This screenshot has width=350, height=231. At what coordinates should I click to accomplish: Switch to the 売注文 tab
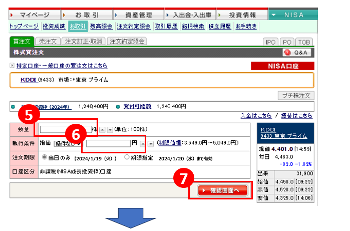pos(48,41)
